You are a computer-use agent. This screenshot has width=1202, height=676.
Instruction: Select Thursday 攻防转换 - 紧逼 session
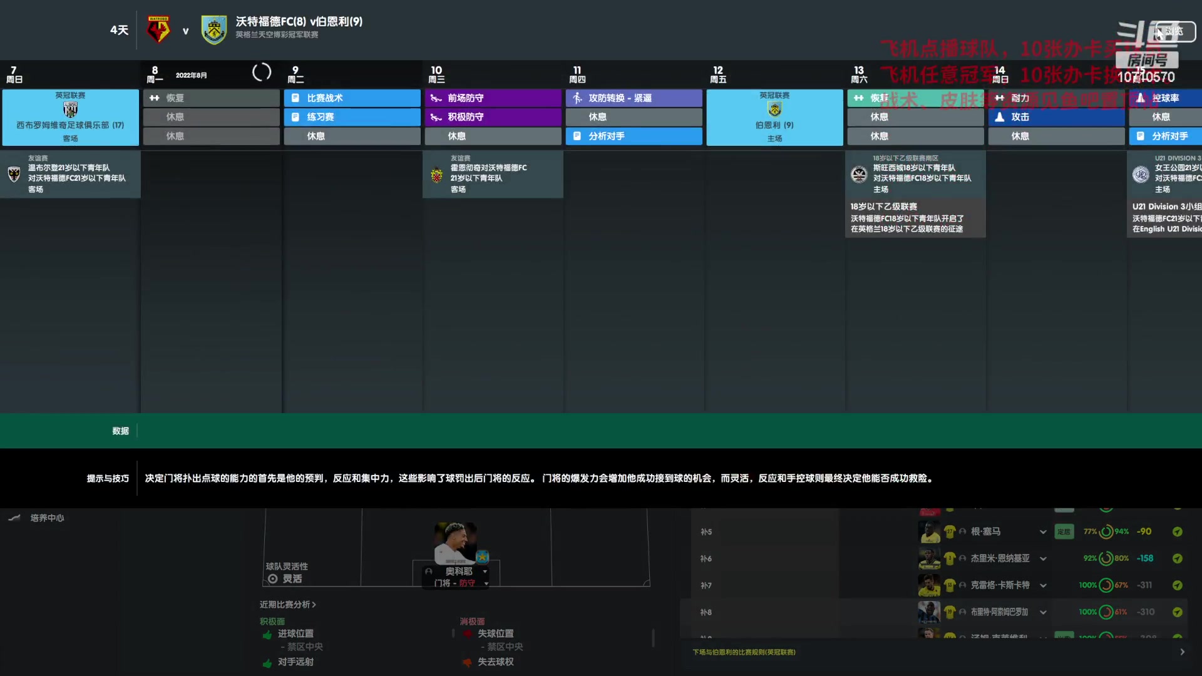[634, 98]
